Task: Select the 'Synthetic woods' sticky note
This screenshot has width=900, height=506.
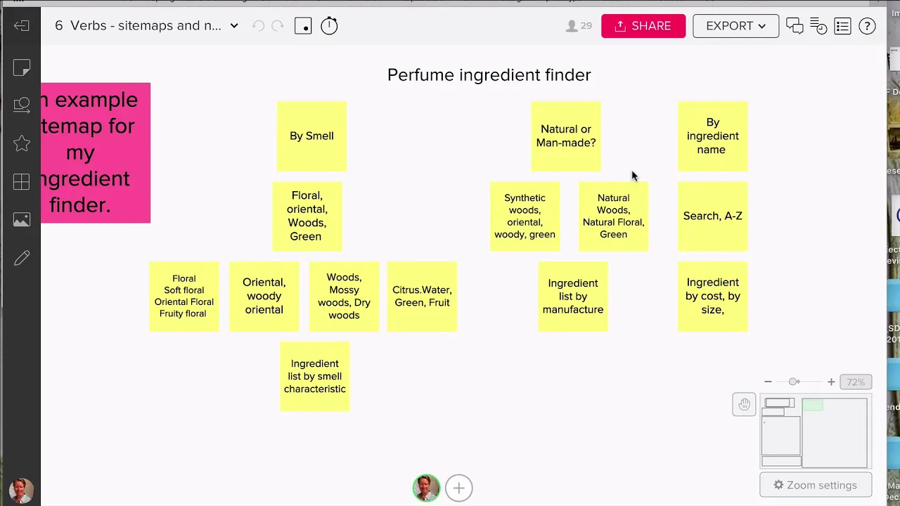Action: (x=525, y=216)
